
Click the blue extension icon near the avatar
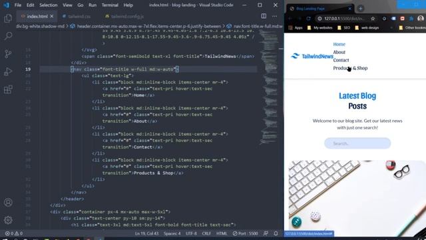[411, 19]
